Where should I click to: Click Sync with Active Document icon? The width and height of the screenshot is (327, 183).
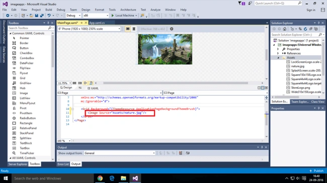300,29
